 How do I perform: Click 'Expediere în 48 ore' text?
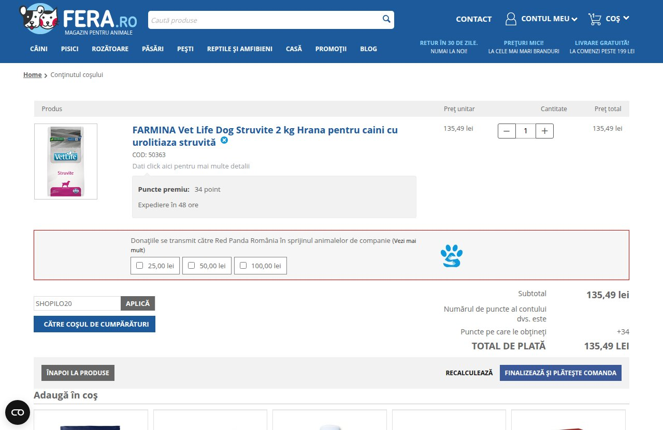click(168, 205)
